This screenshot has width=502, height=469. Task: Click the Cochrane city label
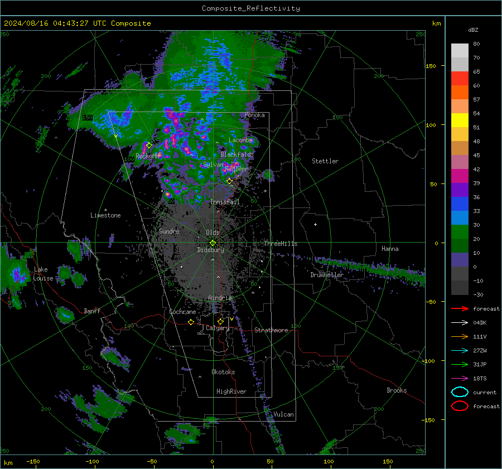[x=182, y=312]
